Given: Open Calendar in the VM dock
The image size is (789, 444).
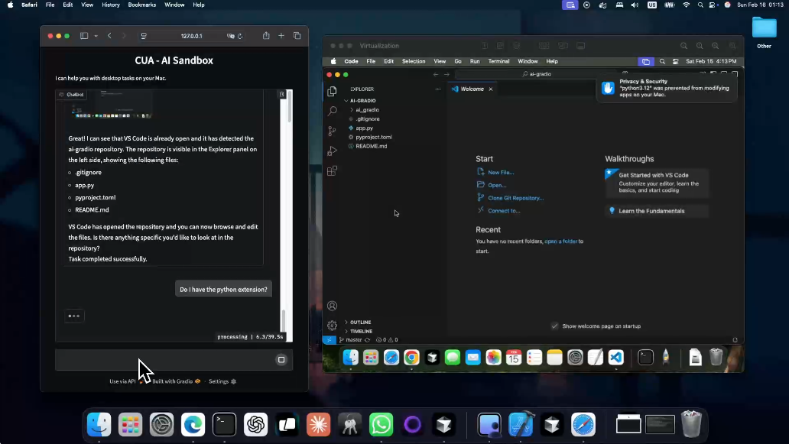Looking at the screenshot, I should tap(514, 358).
